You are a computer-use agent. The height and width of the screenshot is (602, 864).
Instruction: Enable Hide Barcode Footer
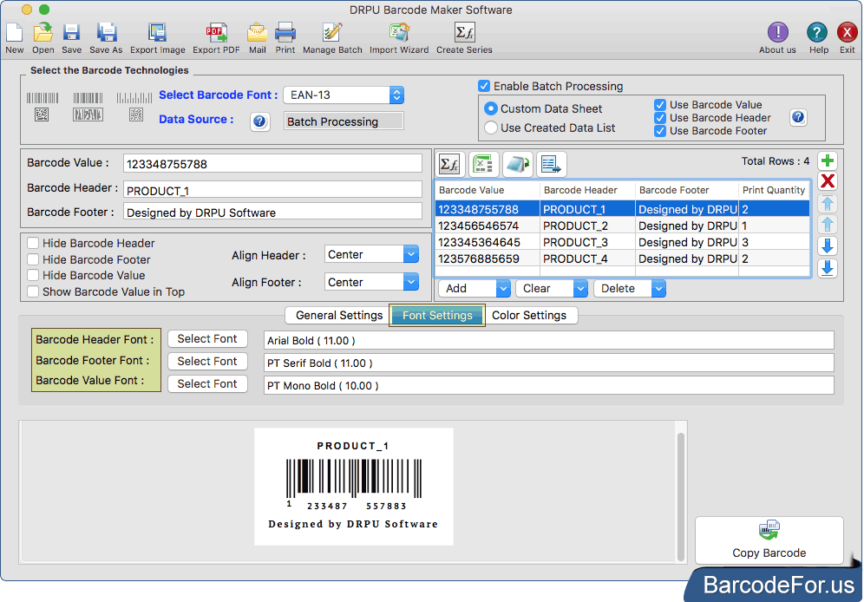coord(33,259)
